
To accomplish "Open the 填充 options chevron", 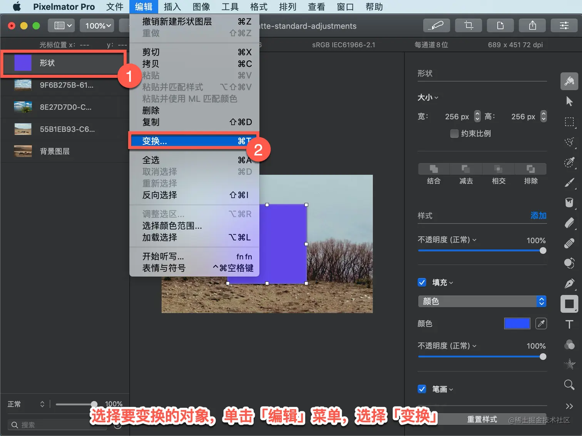I will tap(451, 283).
